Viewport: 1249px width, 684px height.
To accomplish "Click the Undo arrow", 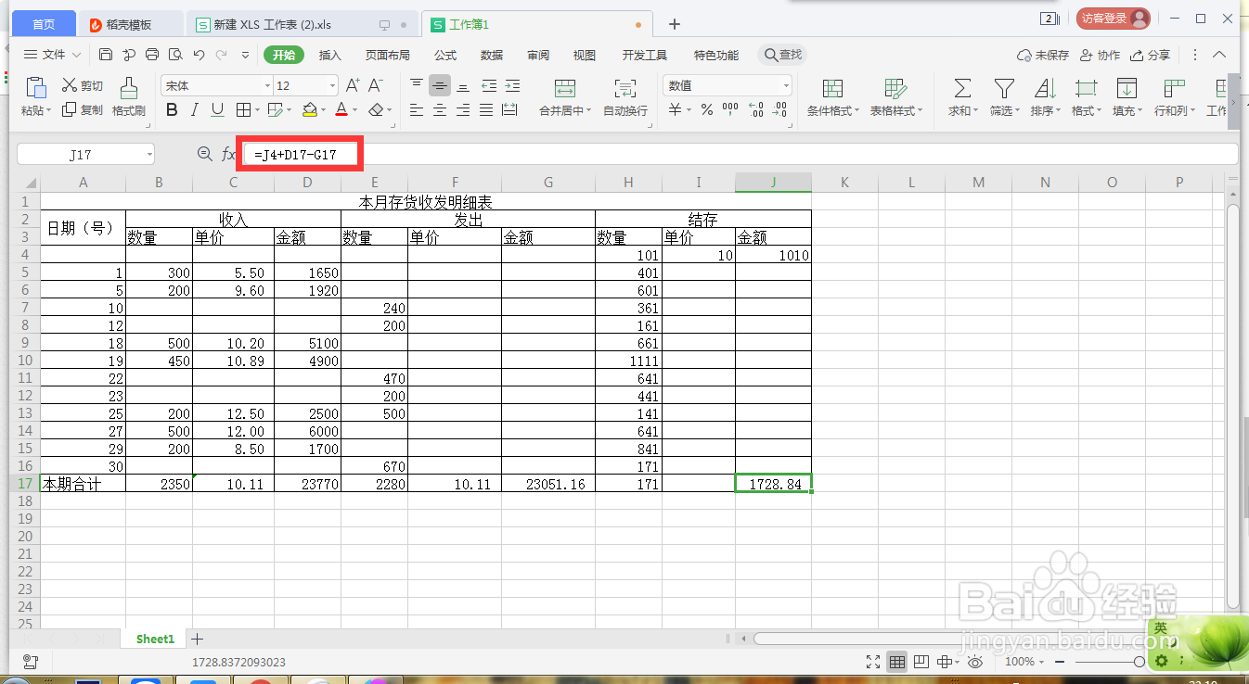I will pos(199,55).
